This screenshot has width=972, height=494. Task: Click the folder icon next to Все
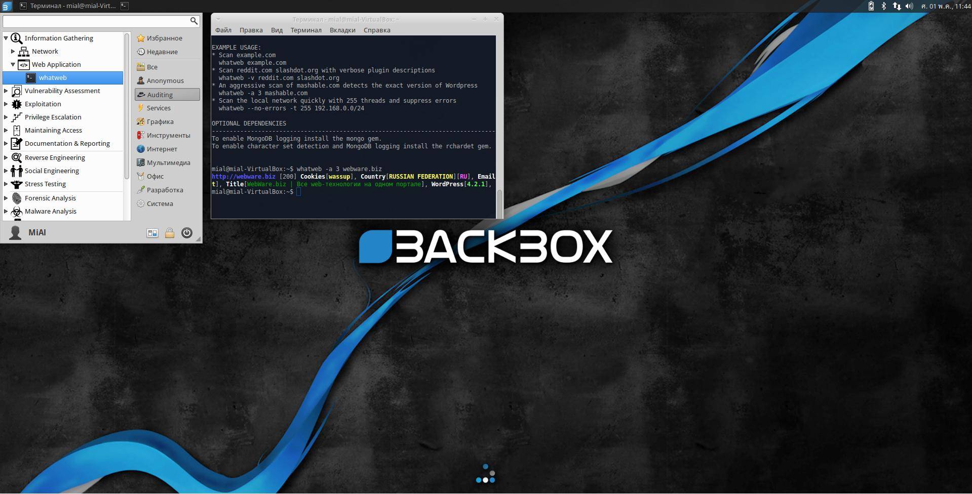(x=141, y=67)
